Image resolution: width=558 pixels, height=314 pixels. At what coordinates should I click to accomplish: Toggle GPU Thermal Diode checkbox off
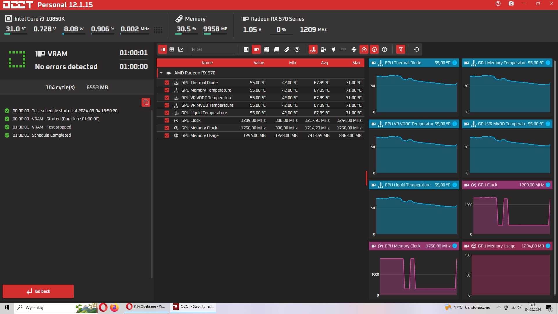(x=167, y=83)
